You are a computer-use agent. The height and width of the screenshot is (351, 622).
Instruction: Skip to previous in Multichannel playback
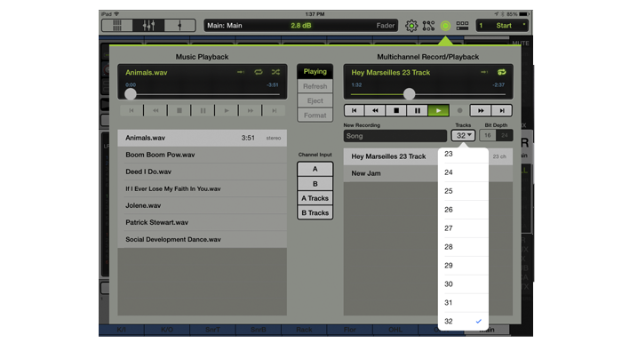coord(355,111)
